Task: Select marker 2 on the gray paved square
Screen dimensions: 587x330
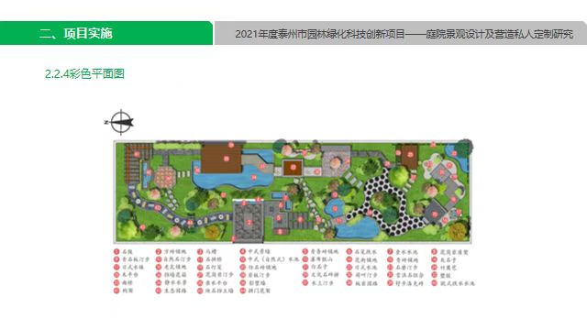Action: pos(249,222)
